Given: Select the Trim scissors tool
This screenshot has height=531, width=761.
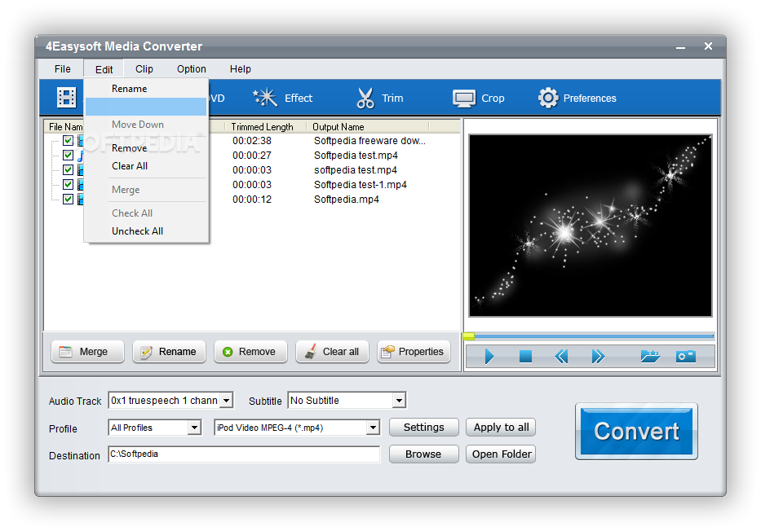Looking at the screenshot, I should point(380,98).
